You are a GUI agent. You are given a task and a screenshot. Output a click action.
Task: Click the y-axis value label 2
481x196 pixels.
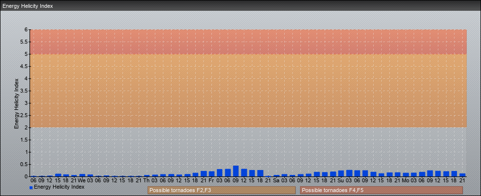click(26, 127)
